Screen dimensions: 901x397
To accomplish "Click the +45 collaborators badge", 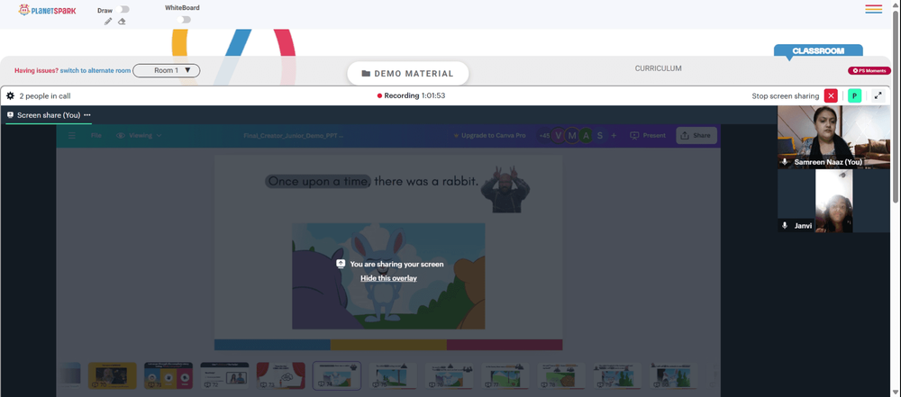I will coord(543,136).
